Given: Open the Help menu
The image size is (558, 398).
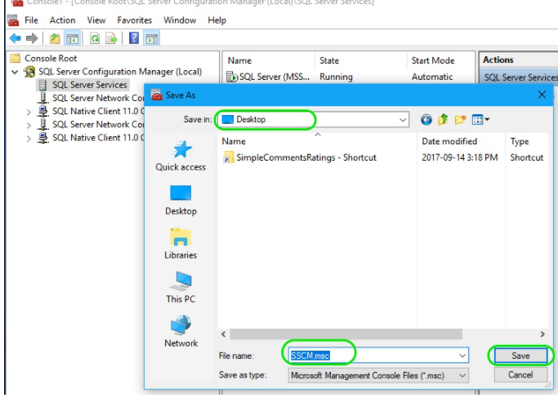Looking at the screenshot, I should 217,20.
